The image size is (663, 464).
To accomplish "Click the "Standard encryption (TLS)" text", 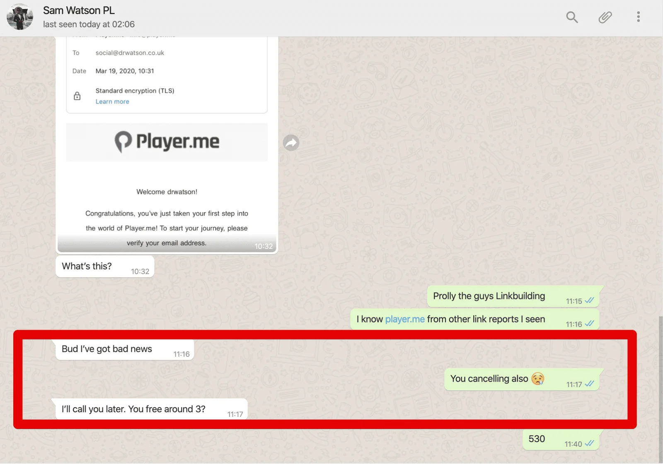I will (x=135, y=91).
